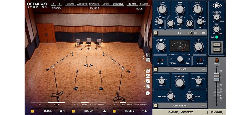Click the high shelf filter shape icon
This screenshot has height=115, width=250.
(201, 27)
